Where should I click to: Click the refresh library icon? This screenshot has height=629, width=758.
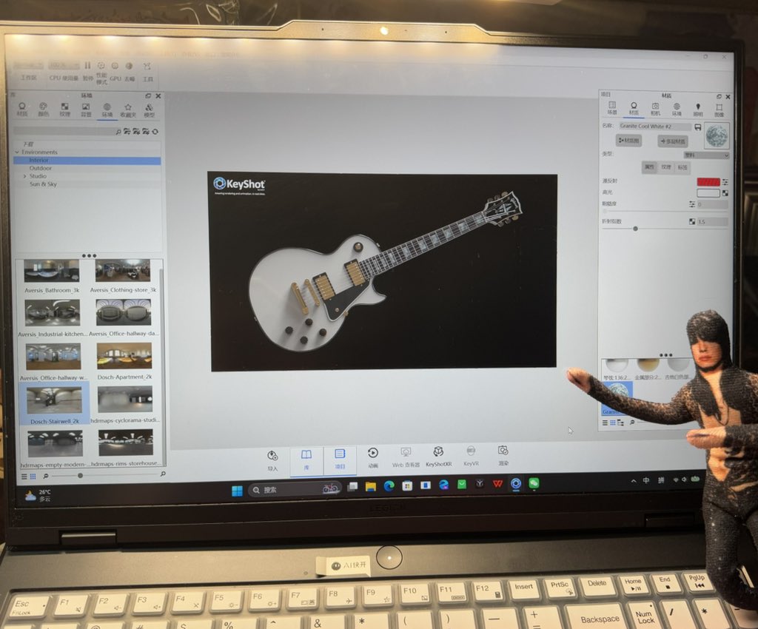click(155, 132)
